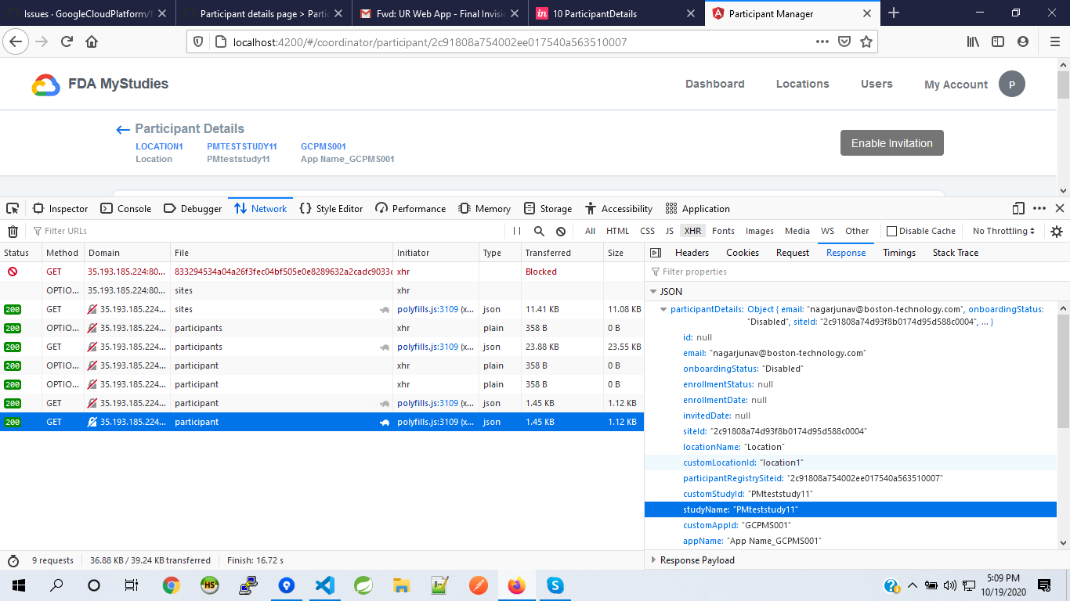Select the All request filter
Screen dimensions: 1070x601
click(x=590, y=231)
